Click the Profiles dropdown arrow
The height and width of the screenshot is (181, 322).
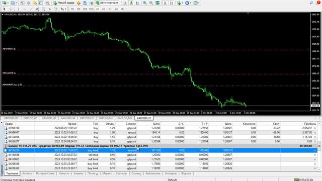click(16, 3)
